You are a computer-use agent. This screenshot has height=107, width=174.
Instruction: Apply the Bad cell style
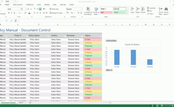[x=107, y=12]
